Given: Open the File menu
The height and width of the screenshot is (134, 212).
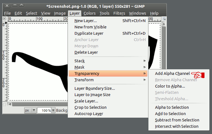Looking at the screenshot, I should [7, 13].
